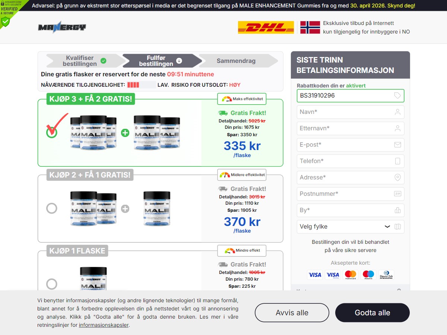Click the By input field

(x=350, y=210)
